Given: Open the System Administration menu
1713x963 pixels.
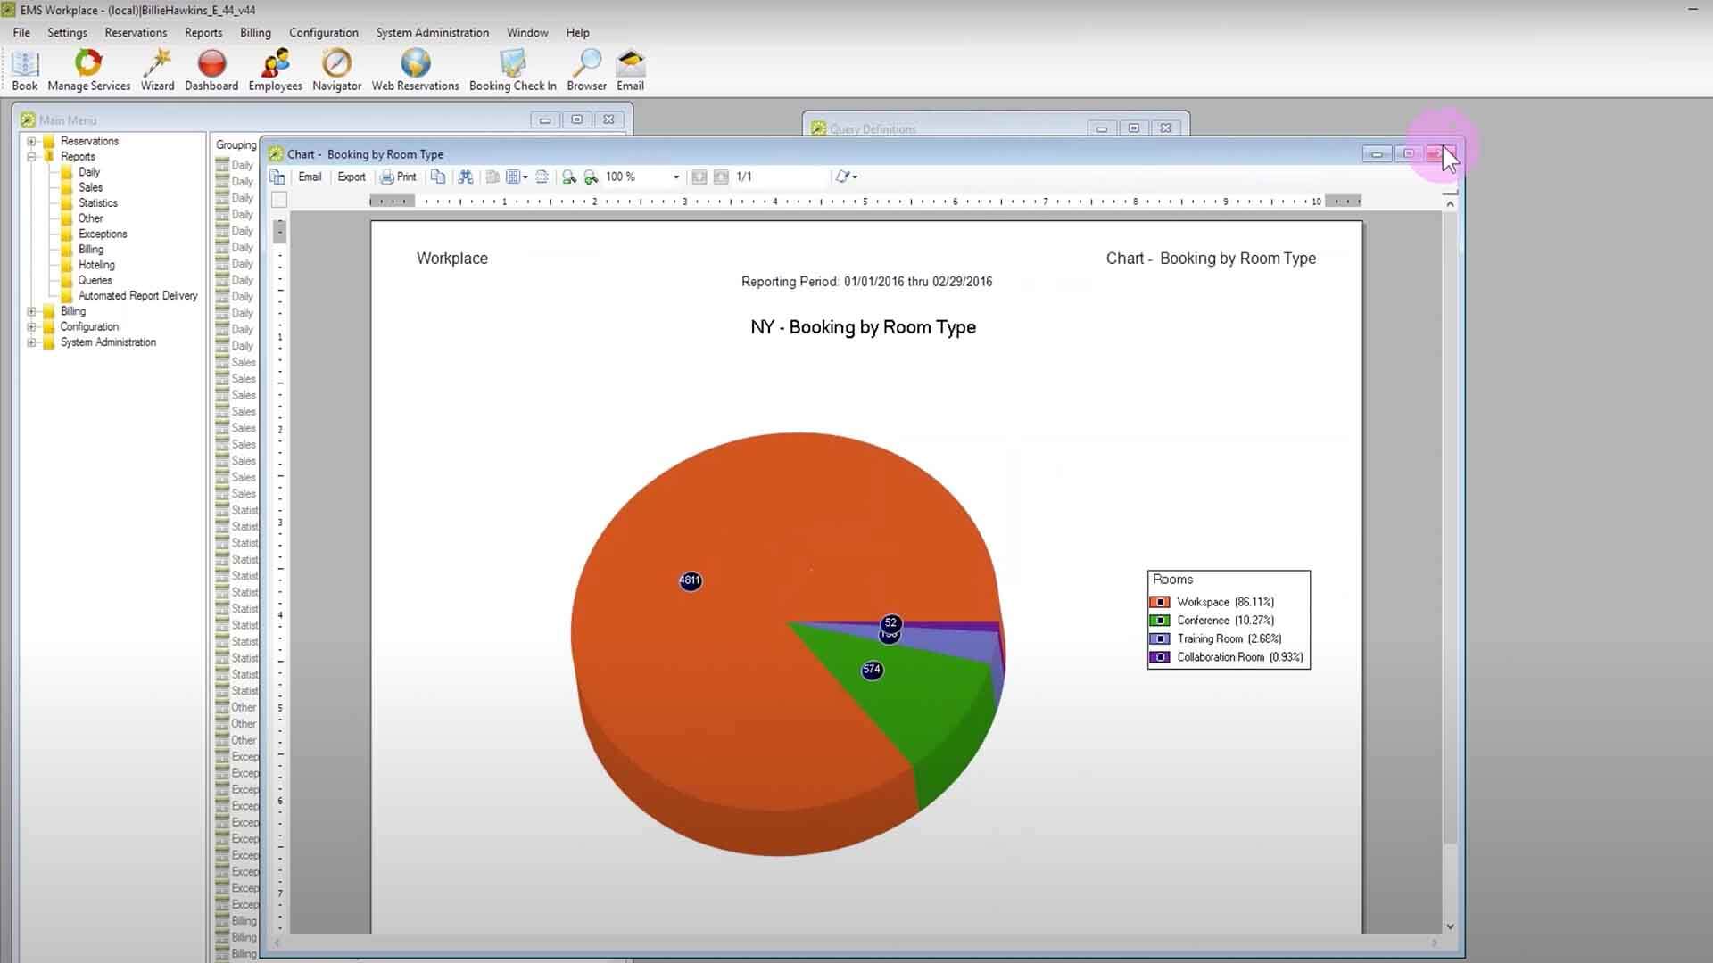Looking at the screenshot, I should (432, 32).
